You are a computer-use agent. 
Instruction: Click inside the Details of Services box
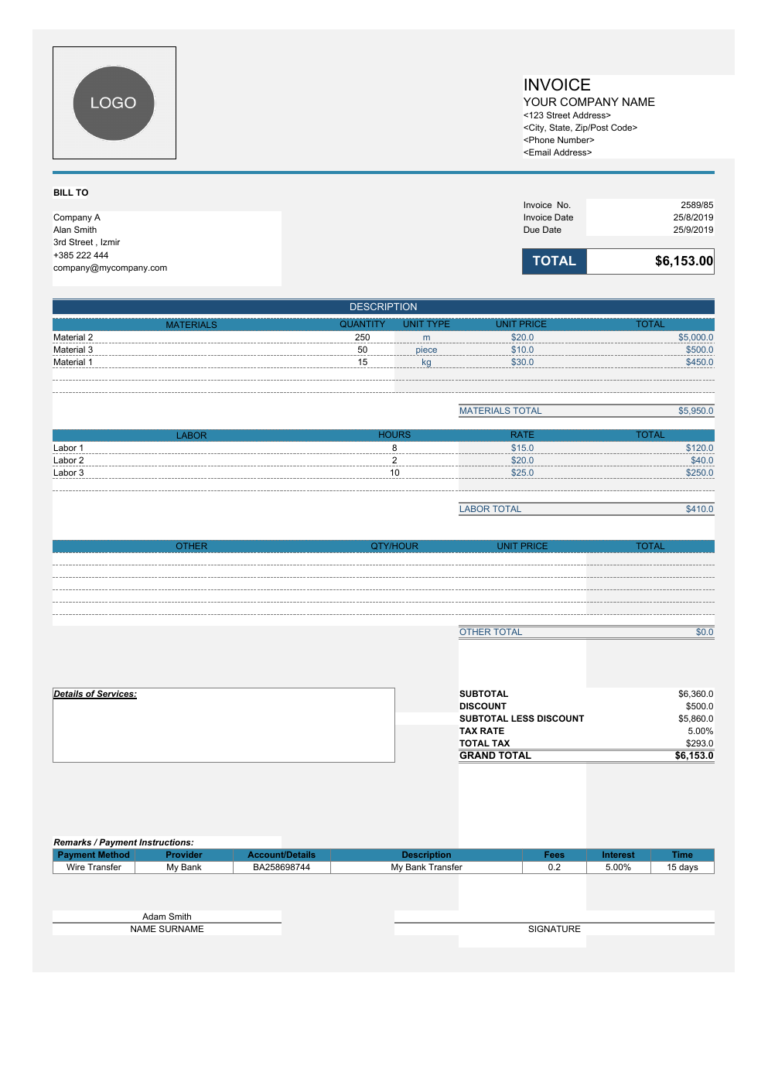click(x=224, y=726)
